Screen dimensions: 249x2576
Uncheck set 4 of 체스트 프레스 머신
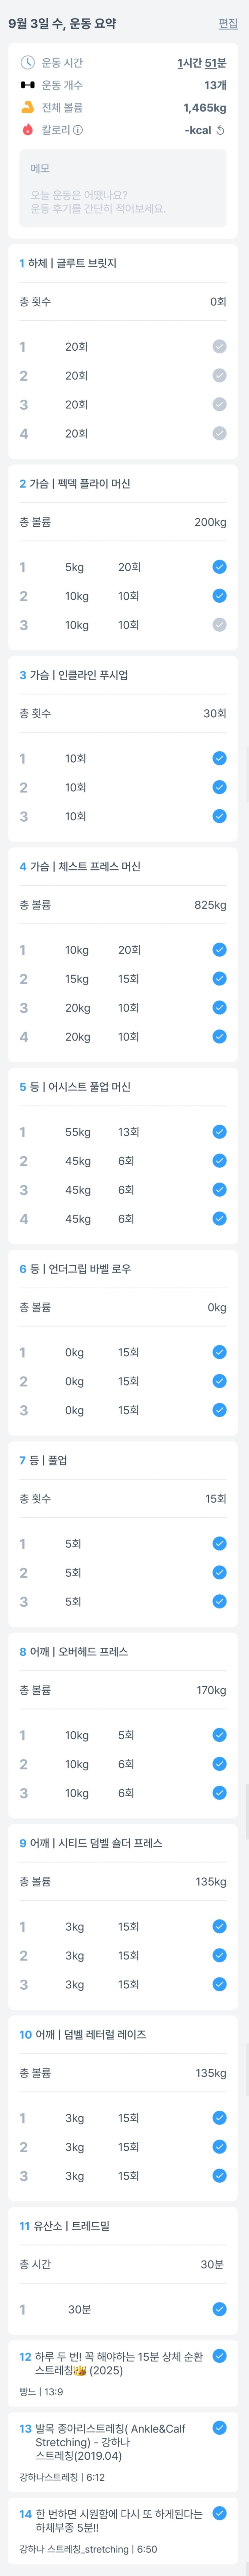coord(219,1037)
